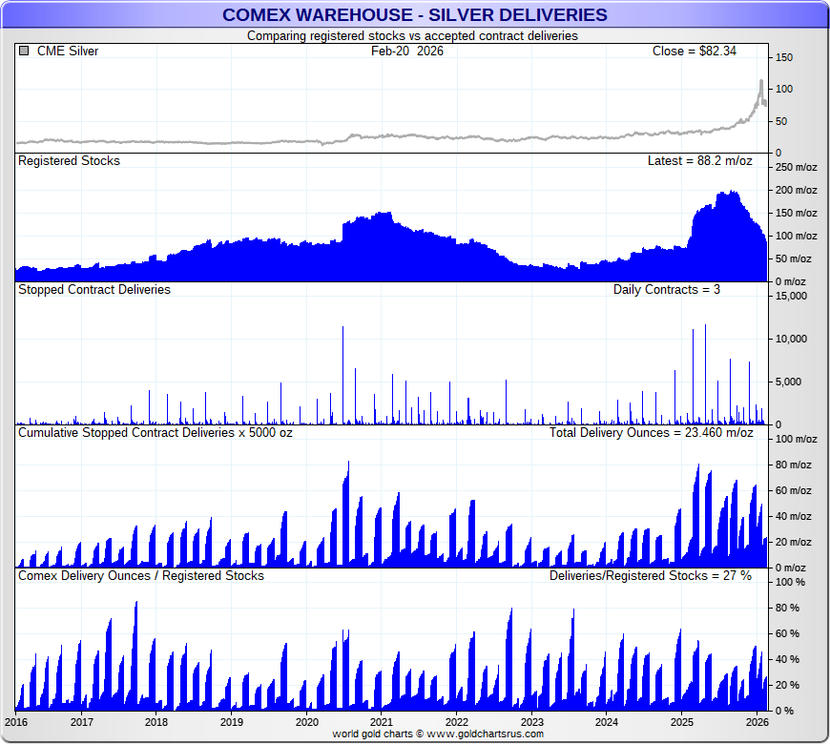Click the chart title COMEX WAREHOUSE - SILVER DELIVERIES
The image size is (830, 744).
[414, 14]
